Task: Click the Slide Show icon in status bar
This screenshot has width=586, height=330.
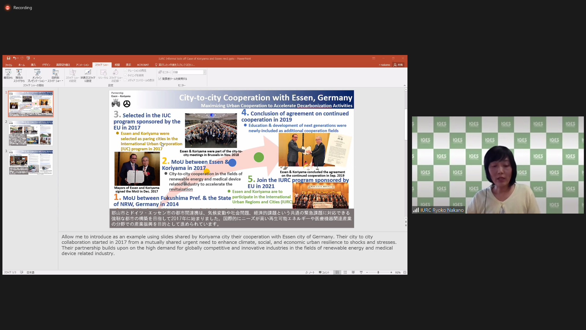Action: pyautogui.click(x=361, y=272)
